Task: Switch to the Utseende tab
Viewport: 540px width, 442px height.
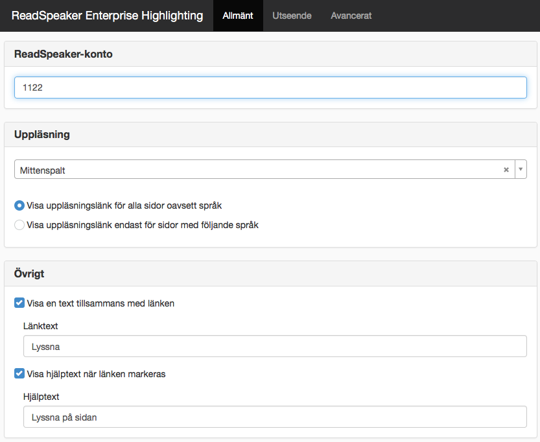Action: pos(292,16)
